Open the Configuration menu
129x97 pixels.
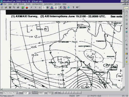coord(37,4)
